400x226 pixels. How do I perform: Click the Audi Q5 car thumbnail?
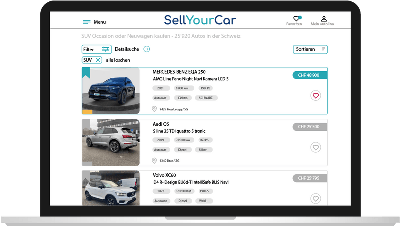(x=111, y=142)
